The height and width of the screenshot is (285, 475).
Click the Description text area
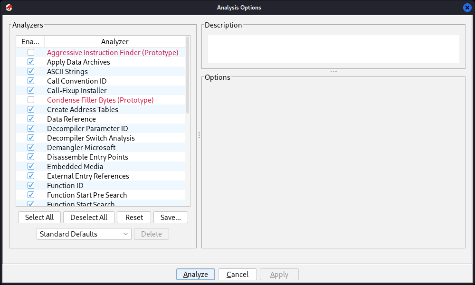pos(333,49)
